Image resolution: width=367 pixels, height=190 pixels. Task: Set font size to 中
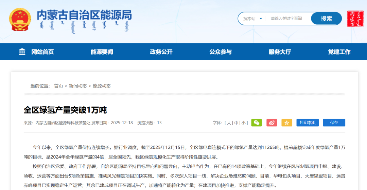[237, 123]
